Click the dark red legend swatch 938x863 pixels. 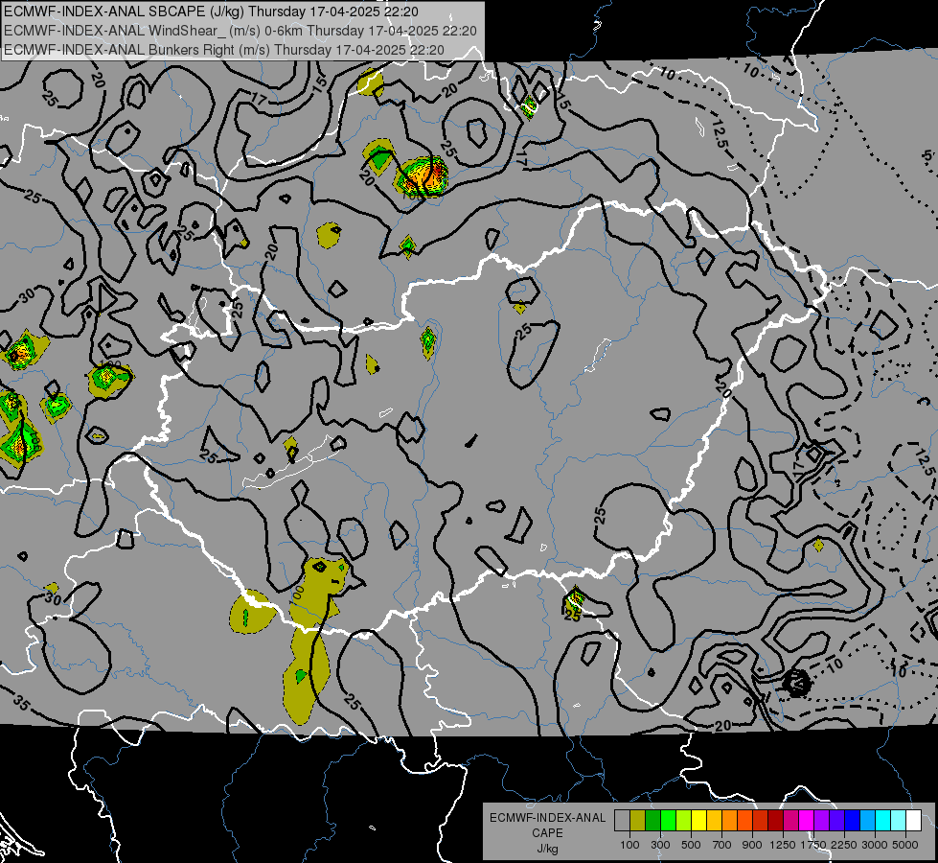tap(776, 820)
